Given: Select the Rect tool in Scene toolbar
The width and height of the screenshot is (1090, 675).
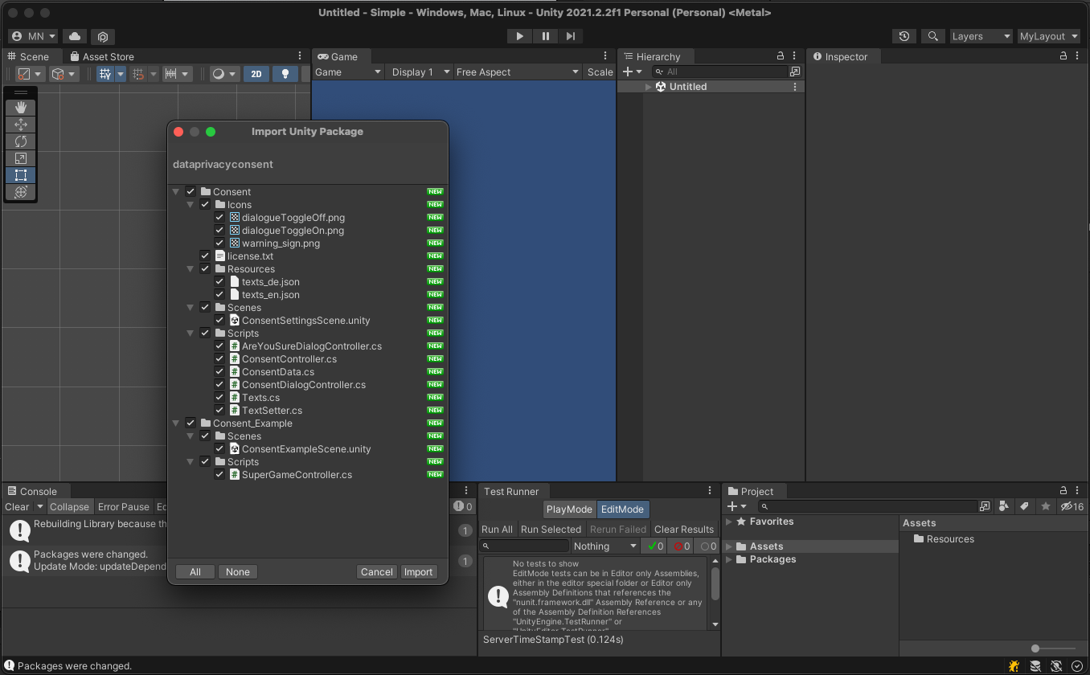Looking at the screenshot, I should (x=21, y=175).
